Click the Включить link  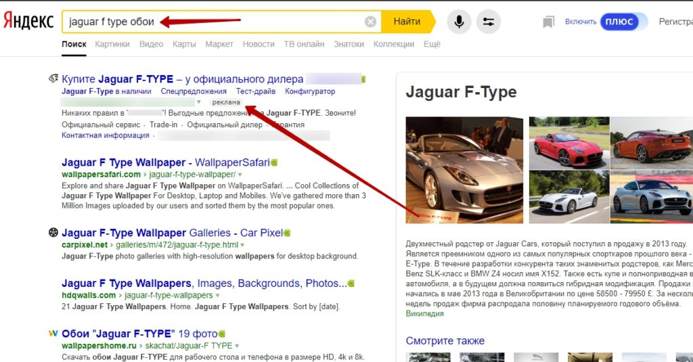pos(580,22)
